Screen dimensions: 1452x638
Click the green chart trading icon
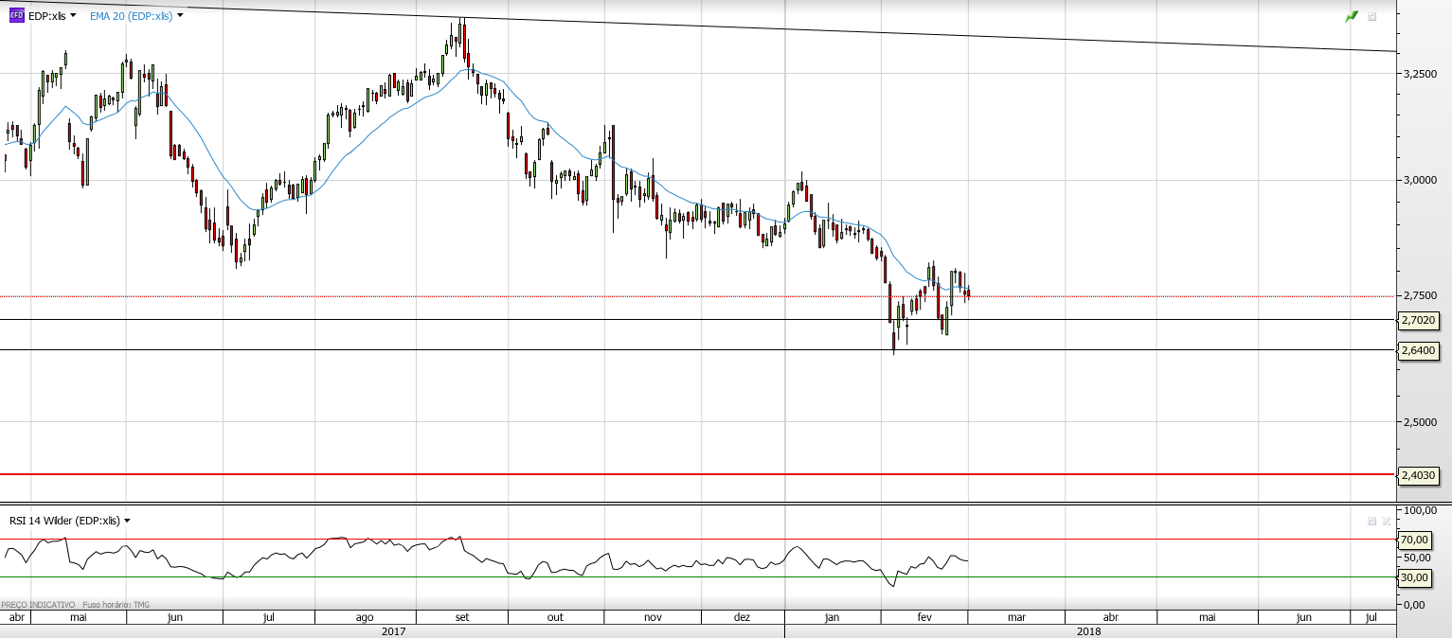tap(1352, 16)
